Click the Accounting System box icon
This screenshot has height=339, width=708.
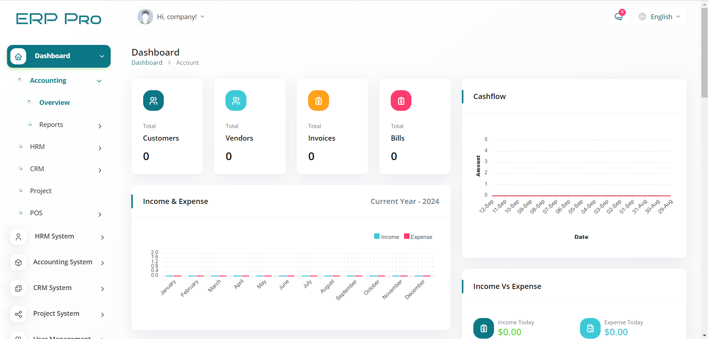[18, 262]
